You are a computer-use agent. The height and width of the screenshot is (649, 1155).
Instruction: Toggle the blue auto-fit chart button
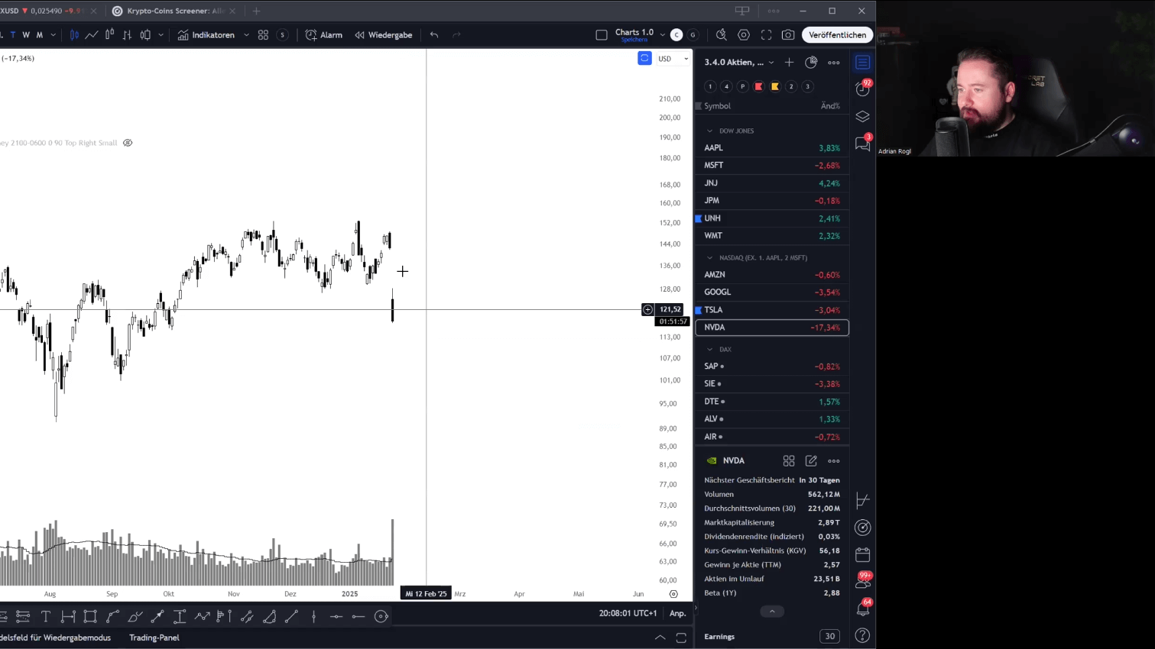tap(645, 58)
